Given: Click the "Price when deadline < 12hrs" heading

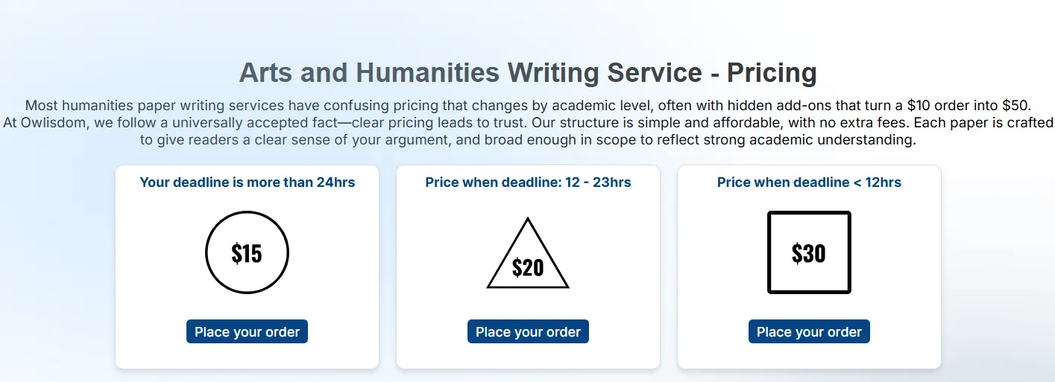Looking at the screenshot, I should click(809, 182).
